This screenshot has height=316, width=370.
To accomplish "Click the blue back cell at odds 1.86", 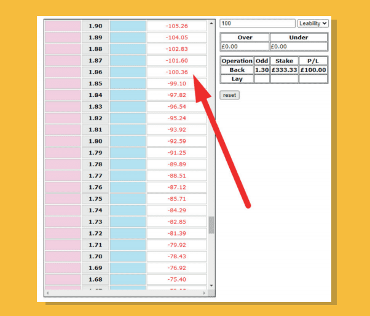I will pos(128,72).
